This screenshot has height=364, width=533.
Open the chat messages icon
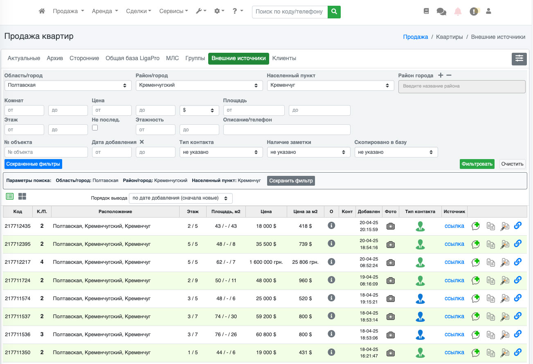(x=441, y=11)
